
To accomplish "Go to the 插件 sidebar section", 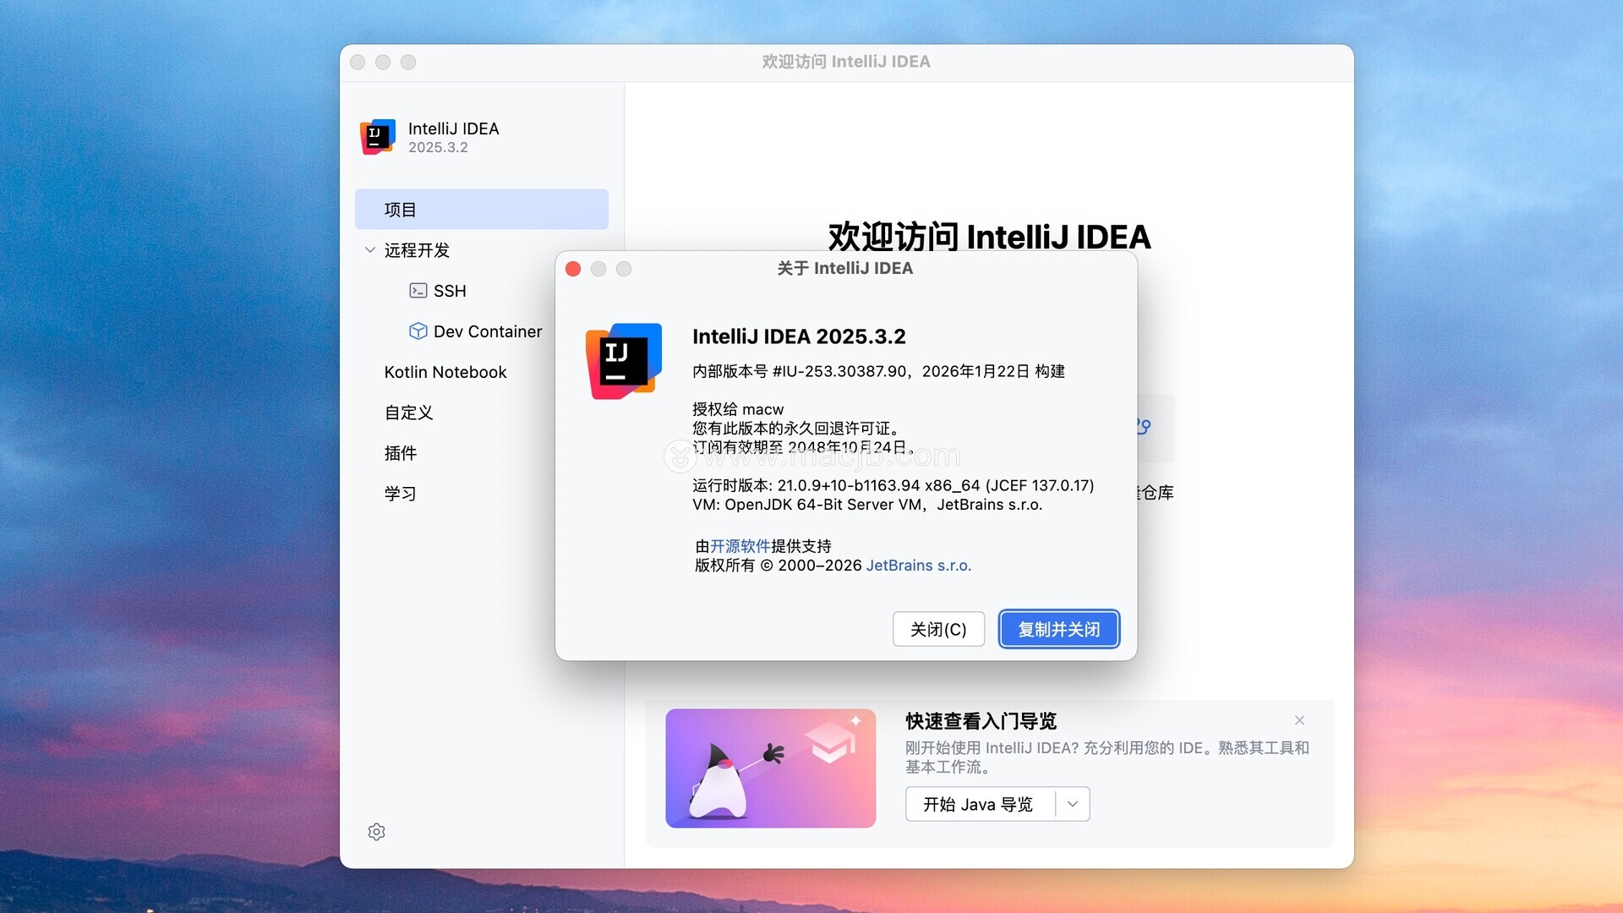I will (401, 453).
